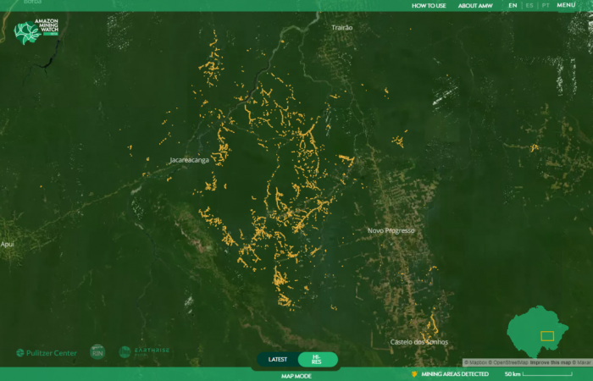Open the MENU in top bar
This screenshot has height=381, width=593.
566,5
